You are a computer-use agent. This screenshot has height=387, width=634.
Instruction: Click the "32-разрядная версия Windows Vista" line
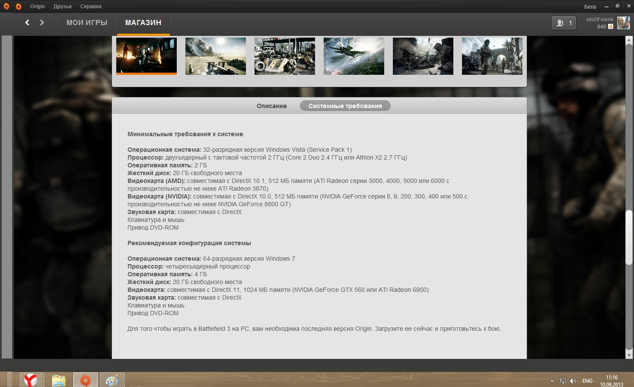coord(240,150)
